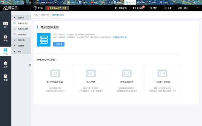Open 帮助文档 help documents in header
This screenshot has height=126, width=202.
coord(121,8)
